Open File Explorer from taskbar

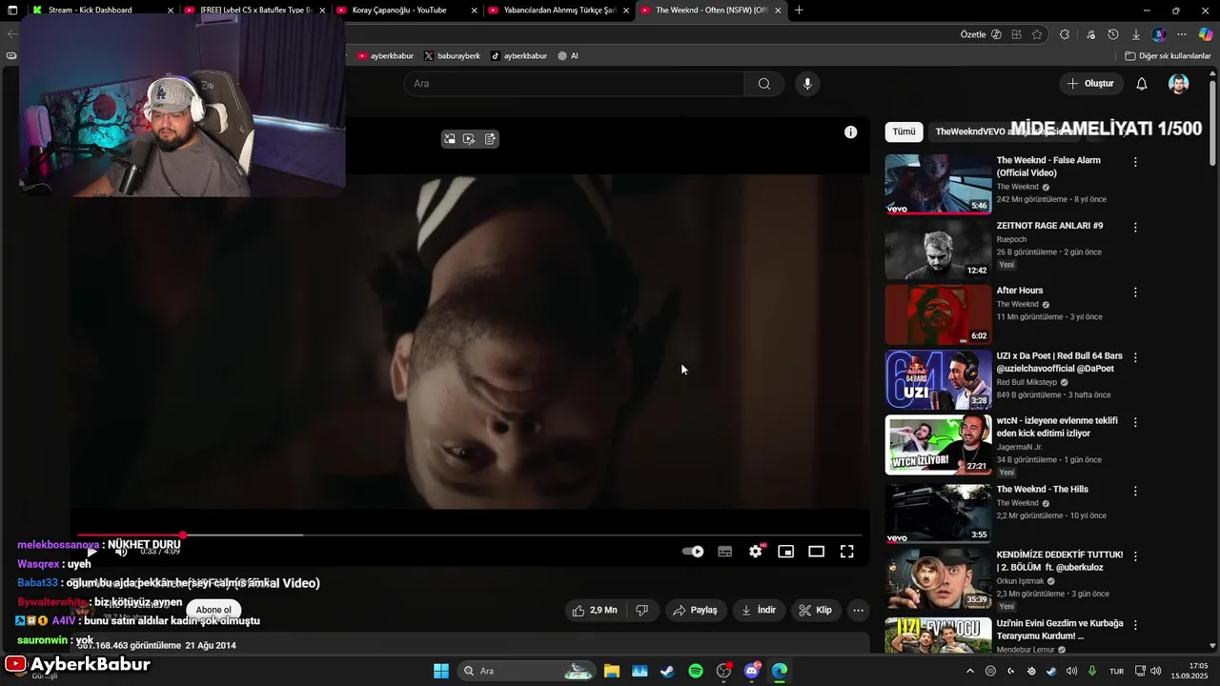612,671
